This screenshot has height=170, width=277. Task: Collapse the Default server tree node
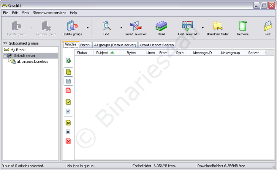point(5,56)
